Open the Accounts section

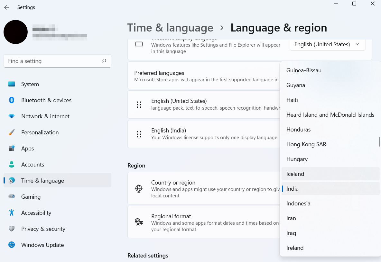(33, 165)
